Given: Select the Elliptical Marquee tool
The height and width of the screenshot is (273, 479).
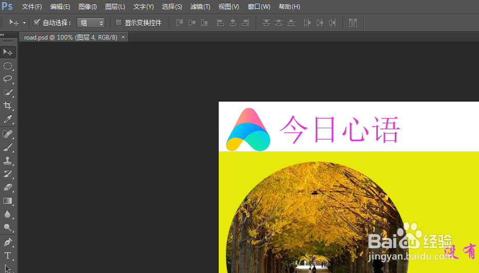Looking at the screenshot, I should 8,66.
